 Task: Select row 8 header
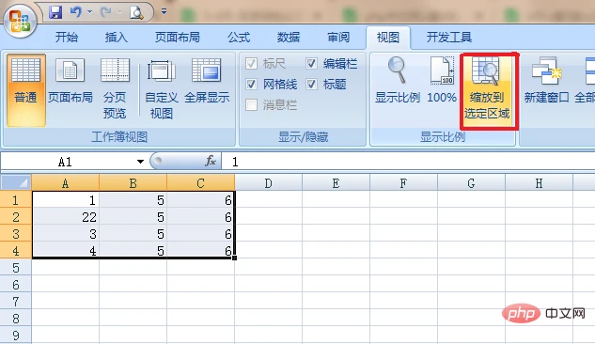pos(16,319)
